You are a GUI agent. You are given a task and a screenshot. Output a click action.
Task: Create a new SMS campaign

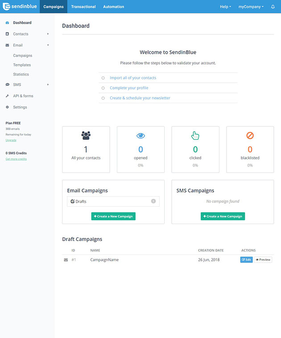[x=223, y=216]
